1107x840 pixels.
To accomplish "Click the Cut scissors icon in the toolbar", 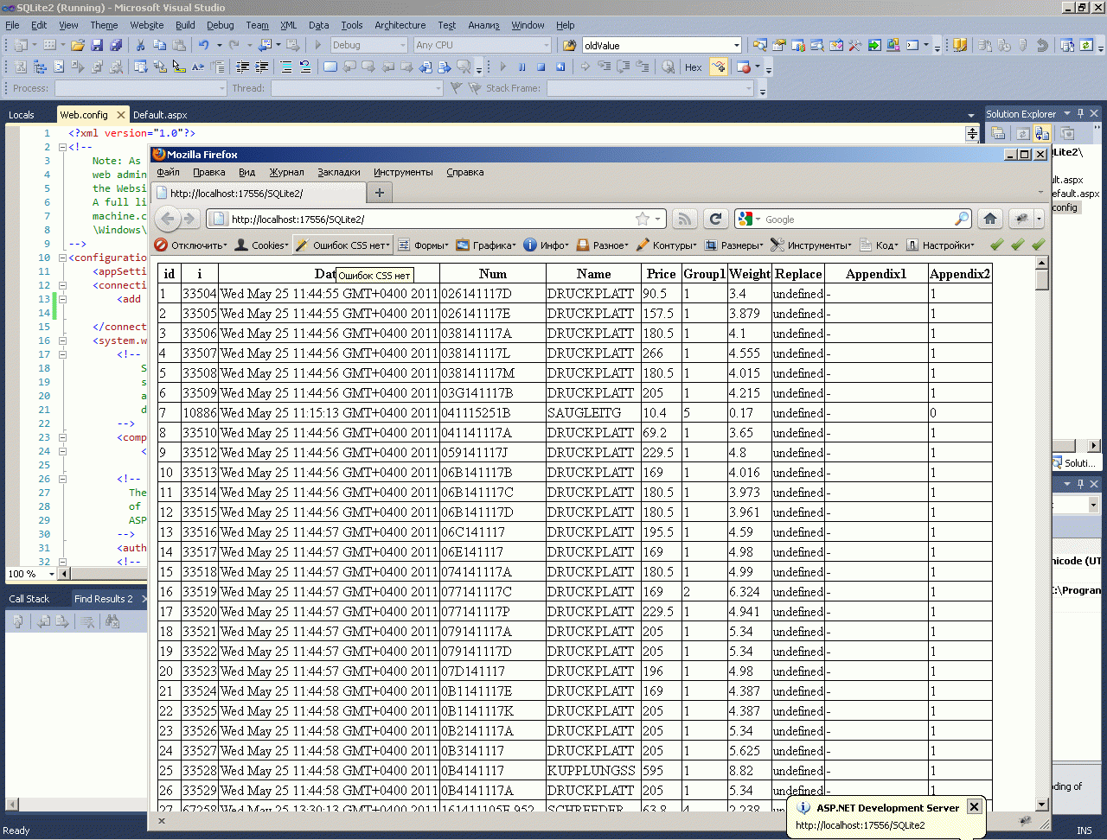I will click(x=140, y=45).
